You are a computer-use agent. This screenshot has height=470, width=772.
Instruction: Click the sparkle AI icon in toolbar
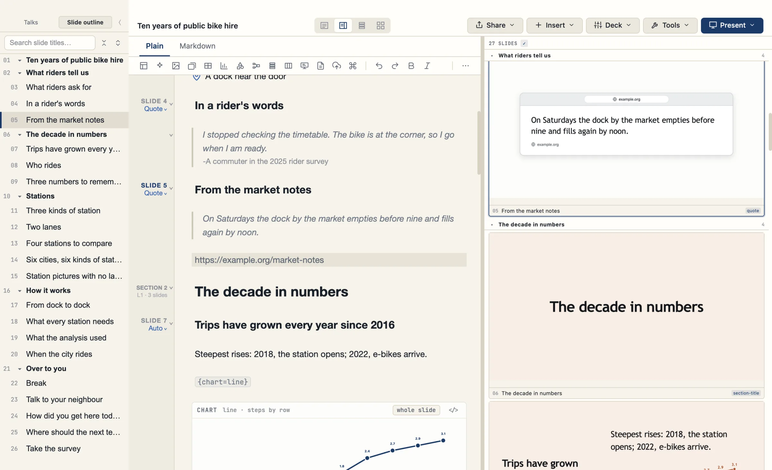pyautogui.click(x=160, y=66)
